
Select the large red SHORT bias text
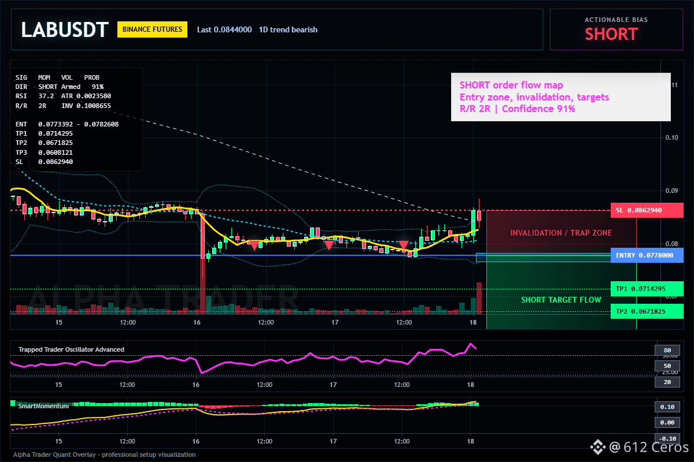[611, 34]
